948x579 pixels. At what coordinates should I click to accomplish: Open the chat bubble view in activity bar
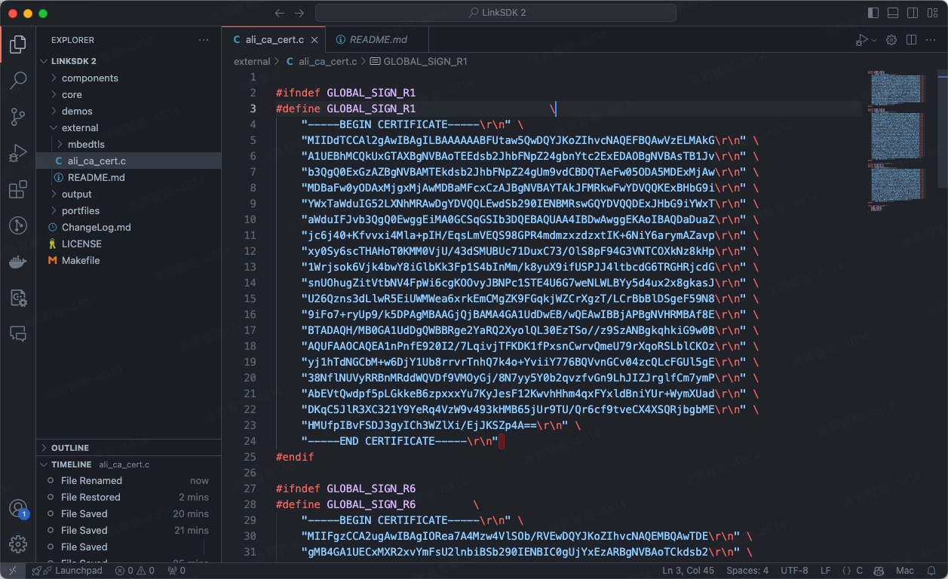[x=18, y=333]
